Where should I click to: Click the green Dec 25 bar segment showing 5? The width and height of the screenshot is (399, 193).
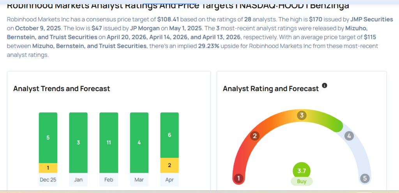48,137
